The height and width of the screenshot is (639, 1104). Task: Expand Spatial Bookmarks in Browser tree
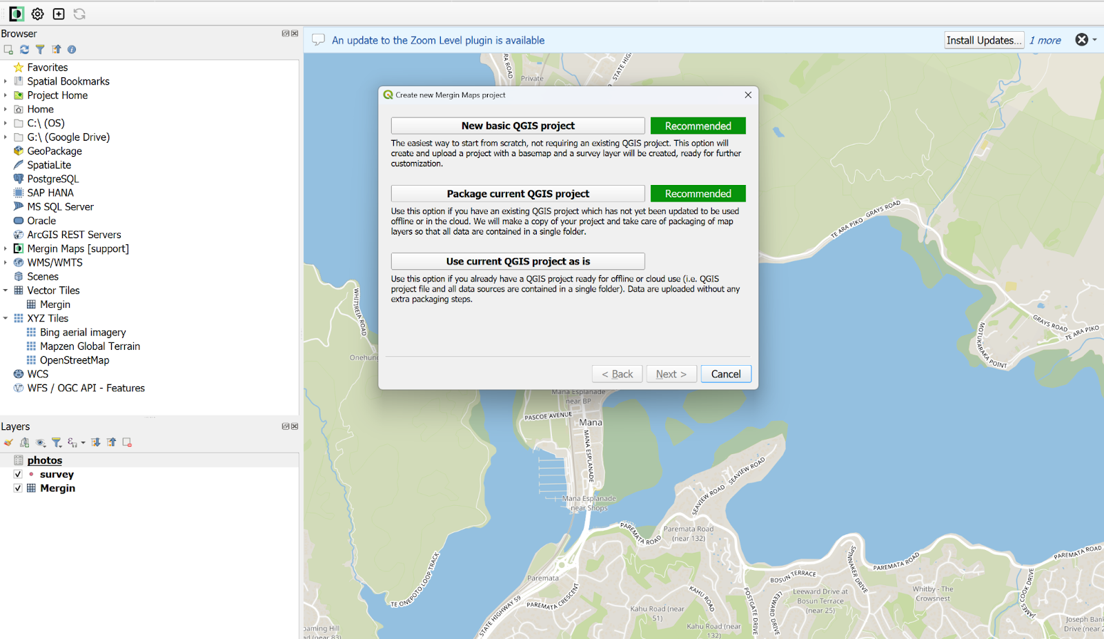[x=6, y=81]
